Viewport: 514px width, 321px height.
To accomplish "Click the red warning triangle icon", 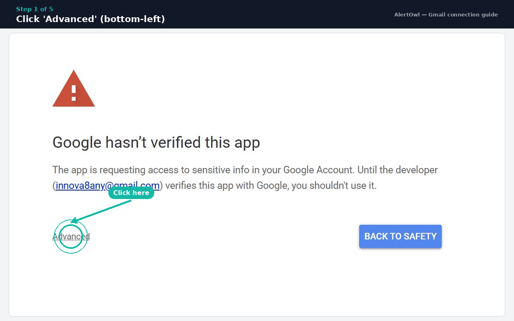I will [x=73, y=88].
